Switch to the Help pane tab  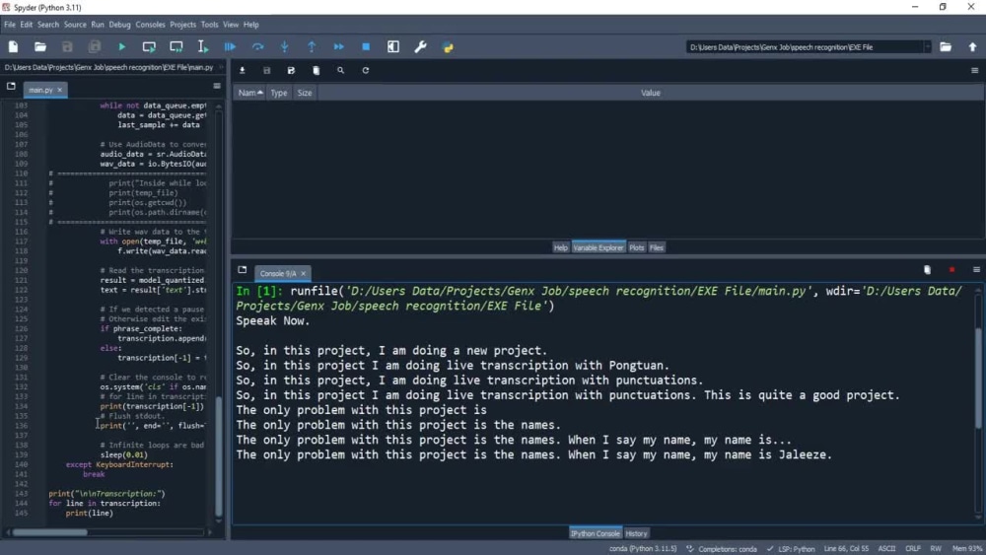point(560,247)
